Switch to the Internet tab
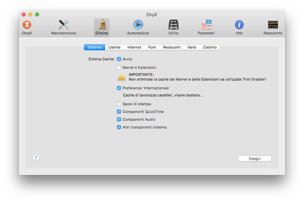 tap(134, 47)
